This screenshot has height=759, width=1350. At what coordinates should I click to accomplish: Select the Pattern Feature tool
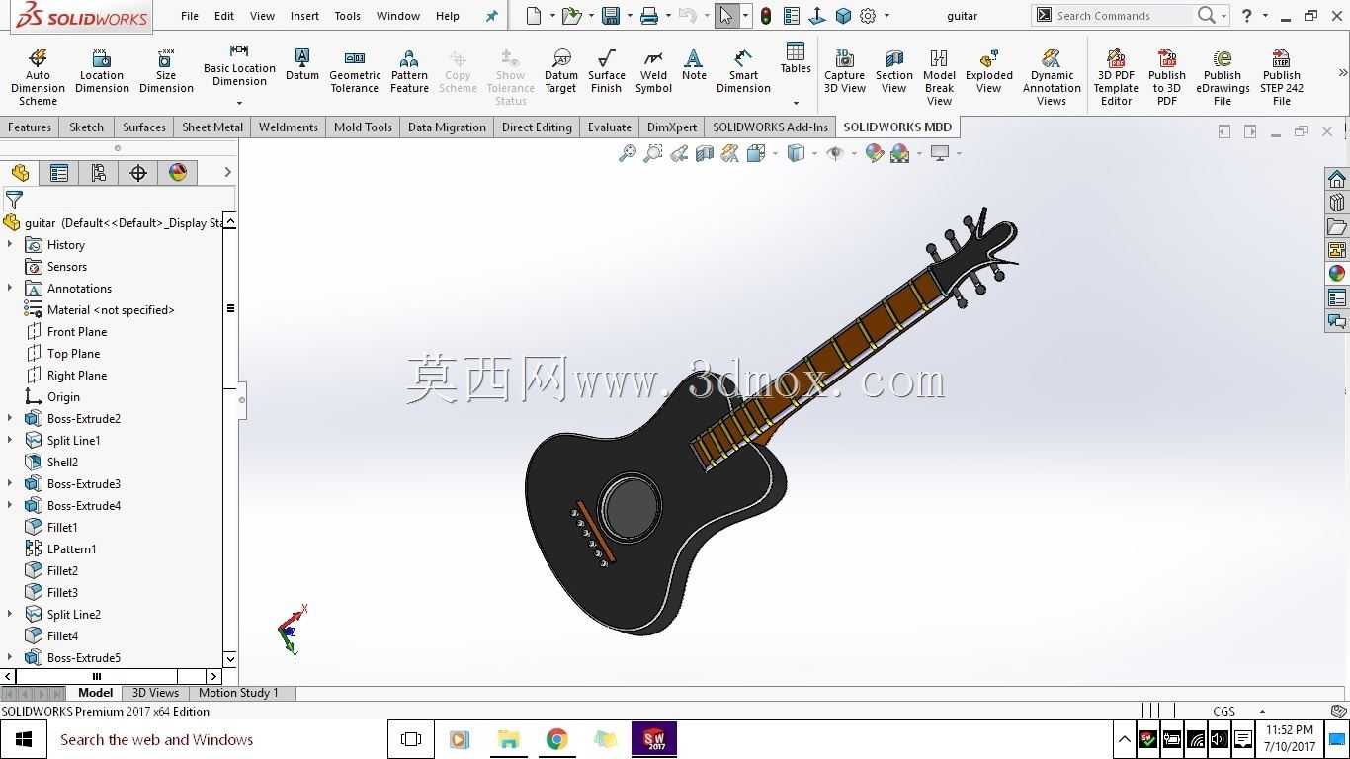pyautogui.click(x=409, y=71)
